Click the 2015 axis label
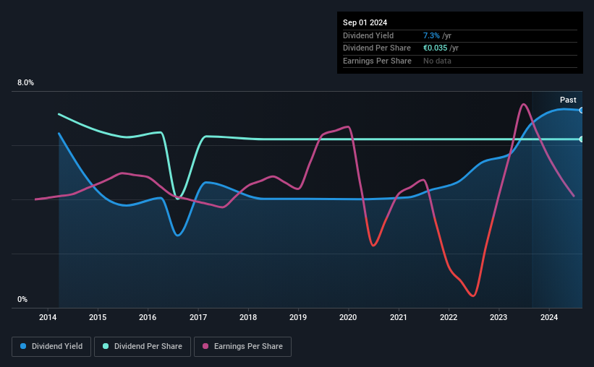The width and height of the screenshot is (594, 367). click(98, 317)
